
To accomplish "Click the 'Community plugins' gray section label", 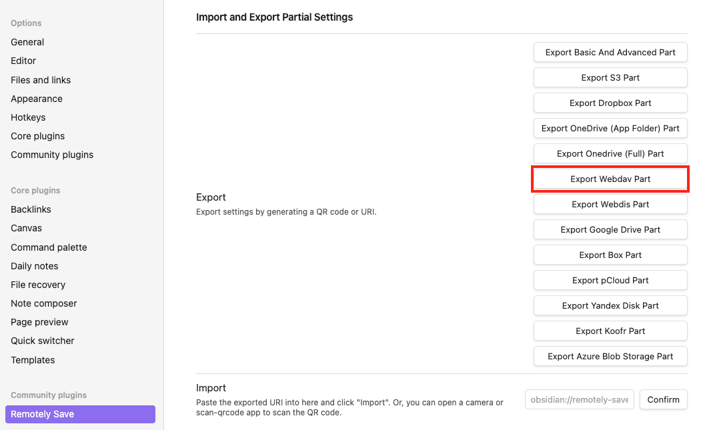I will point(49,395).
